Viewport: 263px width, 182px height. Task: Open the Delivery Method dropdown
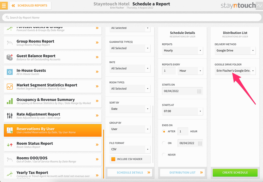235,50
